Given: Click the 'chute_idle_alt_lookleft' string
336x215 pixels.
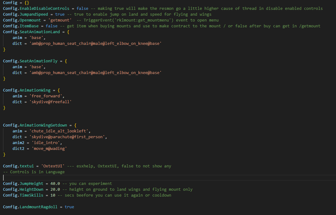Looking at the screenshot, I should [59, 131].
